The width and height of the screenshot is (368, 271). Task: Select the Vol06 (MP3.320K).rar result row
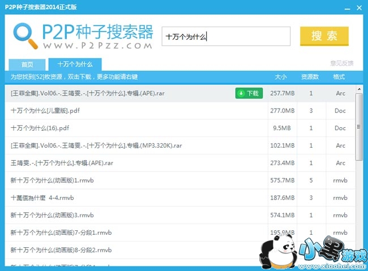pyautogui.click(x=180, y=145)
